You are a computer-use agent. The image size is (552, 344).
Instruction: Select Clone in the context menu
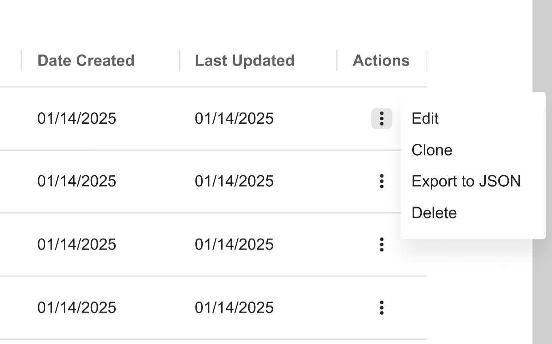[x=432, y=150]
